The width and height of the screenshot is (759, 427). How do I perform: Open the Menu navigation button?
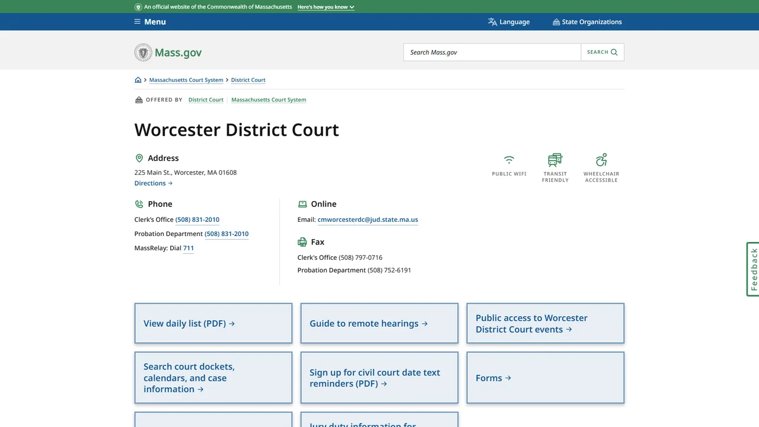click(x=150, y=22)
